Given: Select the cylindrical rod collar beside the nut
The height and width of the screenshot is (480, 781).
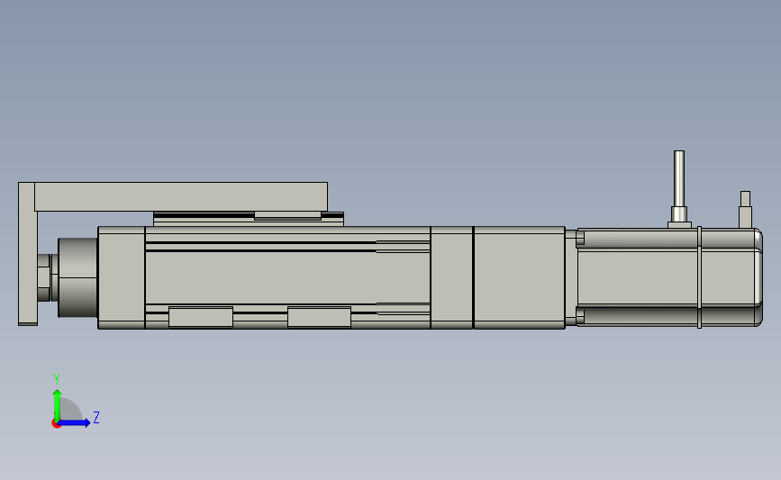Looking at the screenshot, I should pyautogui.click(x=77, y=277).
